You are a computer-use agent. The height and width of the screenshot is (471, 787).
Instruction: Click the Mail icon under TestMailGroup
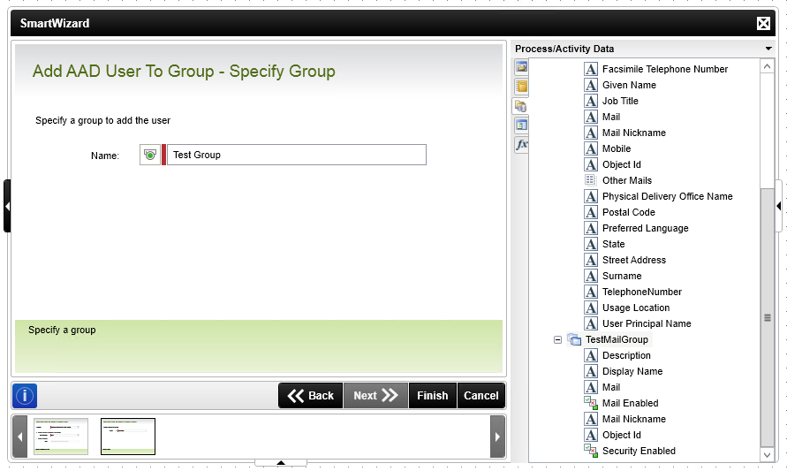tap(591, 387)
